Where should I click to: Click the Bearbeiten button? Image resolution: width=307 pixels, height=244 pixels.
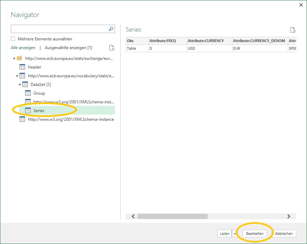(x=255, y=234)
